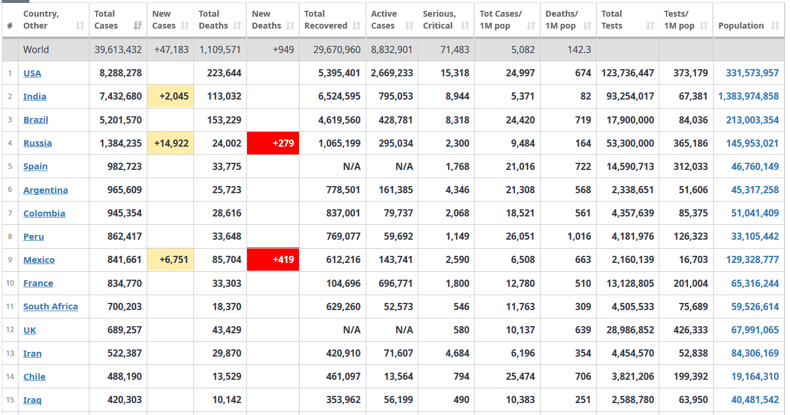Click Mexico's red new deaths cell
This screenshot has height=415, width=790.
(273, 260)
